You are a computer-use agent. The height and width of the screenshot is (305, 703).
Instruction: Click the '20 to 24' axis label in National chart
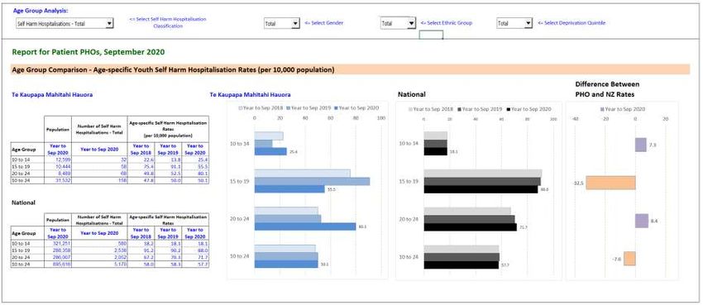click(x=409, y=219)
